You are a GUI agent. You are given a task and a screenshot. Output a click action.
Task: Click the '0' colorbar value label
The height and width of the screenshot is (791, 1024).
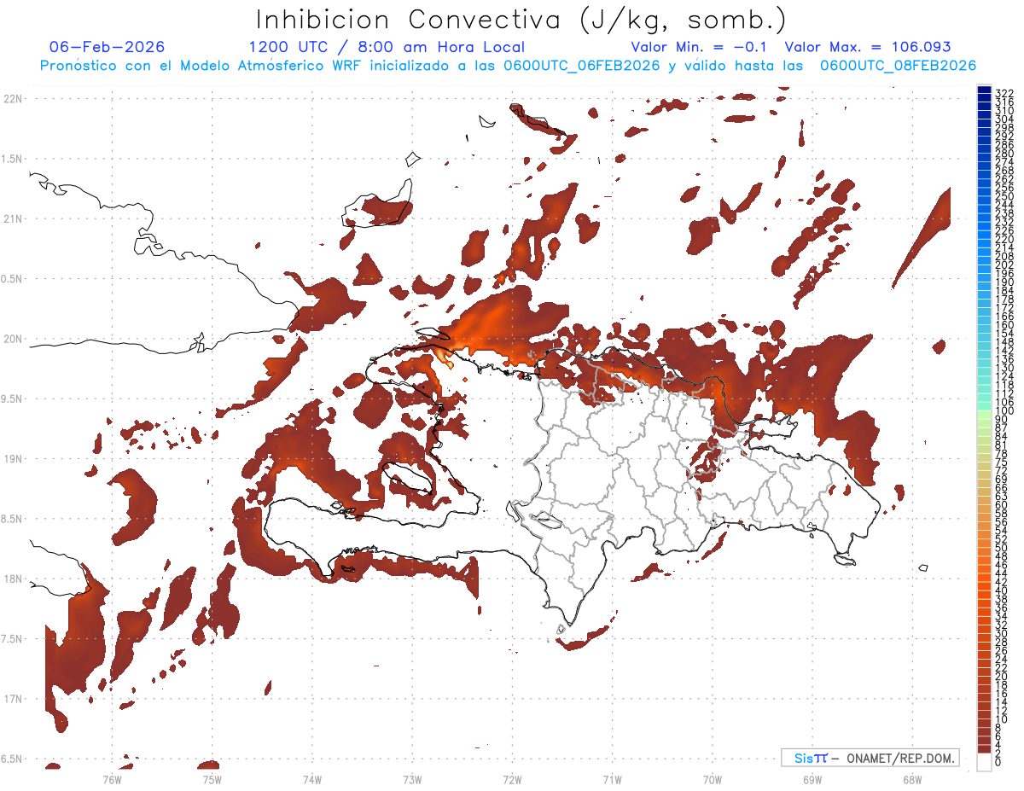(x=998, y=763)
